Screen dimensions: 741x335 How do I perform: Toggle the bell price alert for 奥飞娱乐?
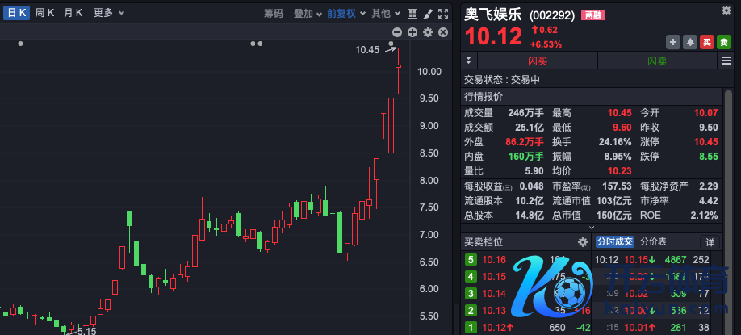click(689, 42)
